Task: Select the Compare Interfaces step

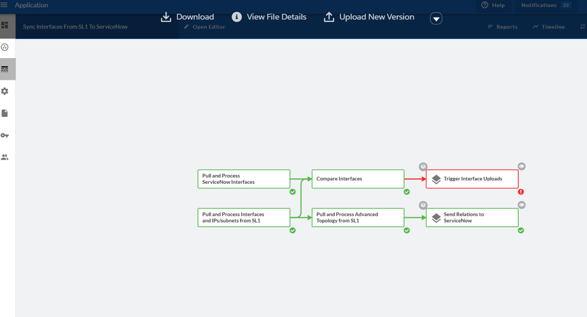Action: click(358, 179)
